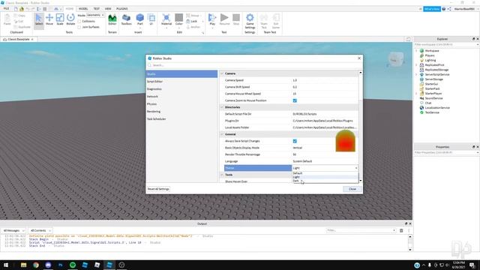
Task: Open All Contexts filter dropdown
Action: click(x=40, y=230)
